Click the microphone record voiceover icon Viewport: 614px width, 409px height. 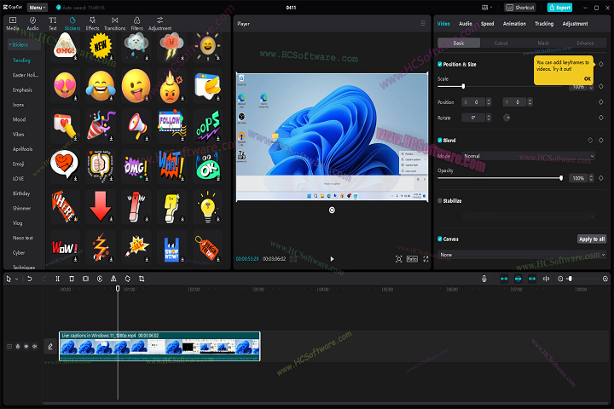[484, 279]
